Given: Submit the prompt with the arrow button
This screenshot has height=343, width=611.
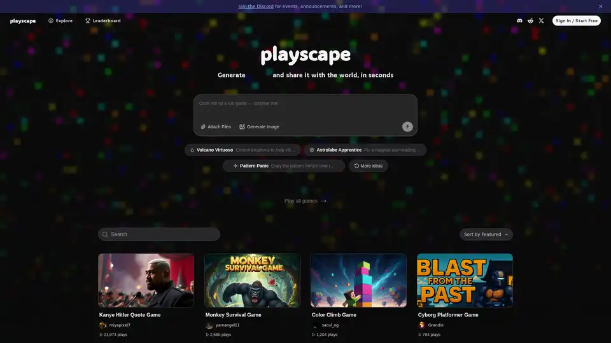Looking at the screenshot, I should (407, 126).
